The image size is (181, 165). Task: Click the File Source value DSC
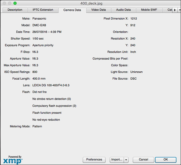pos(133,79)
